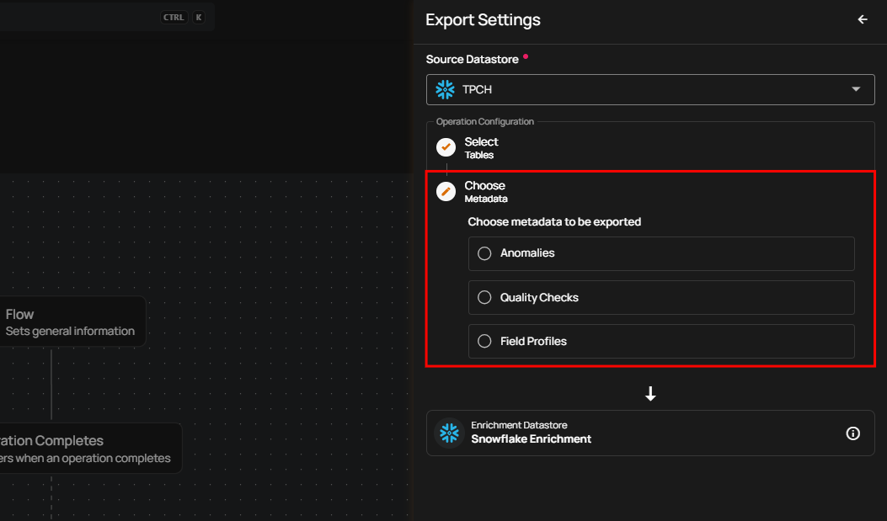Click the pencil icon for Choose Metadata

[446, 192]
